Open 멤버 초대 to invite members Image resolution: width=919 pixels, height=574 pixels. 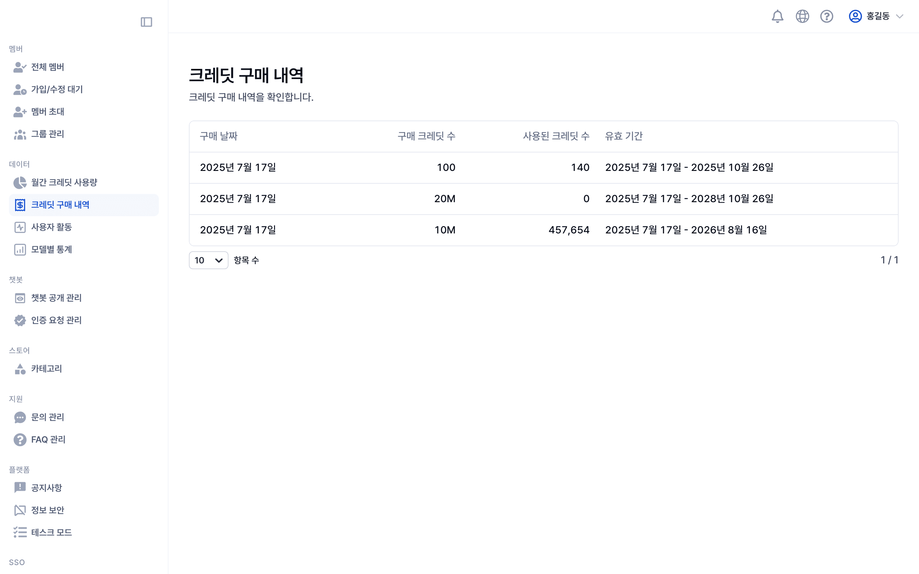pyautogui.click(x=47, y=112)
